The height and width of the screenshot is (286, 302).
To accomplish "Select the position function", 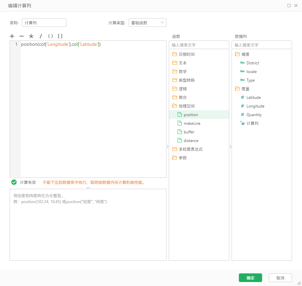I will pyautogui.click(x=199, y=114).
